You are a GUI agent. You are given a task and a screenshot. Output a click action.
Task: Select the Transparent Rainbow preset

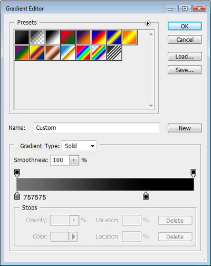click(x=99, y=53)
